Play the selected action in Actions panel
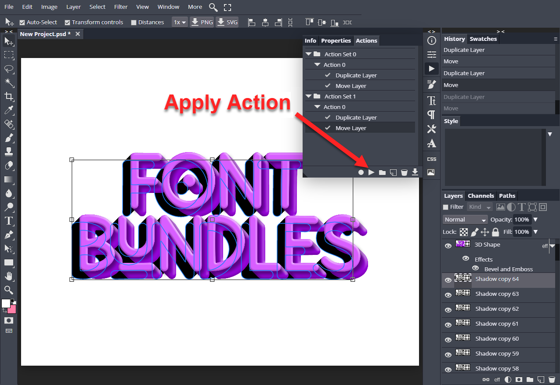 371,172
